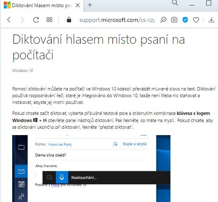Close the Diktování hlasem tab

click(77, 5)
